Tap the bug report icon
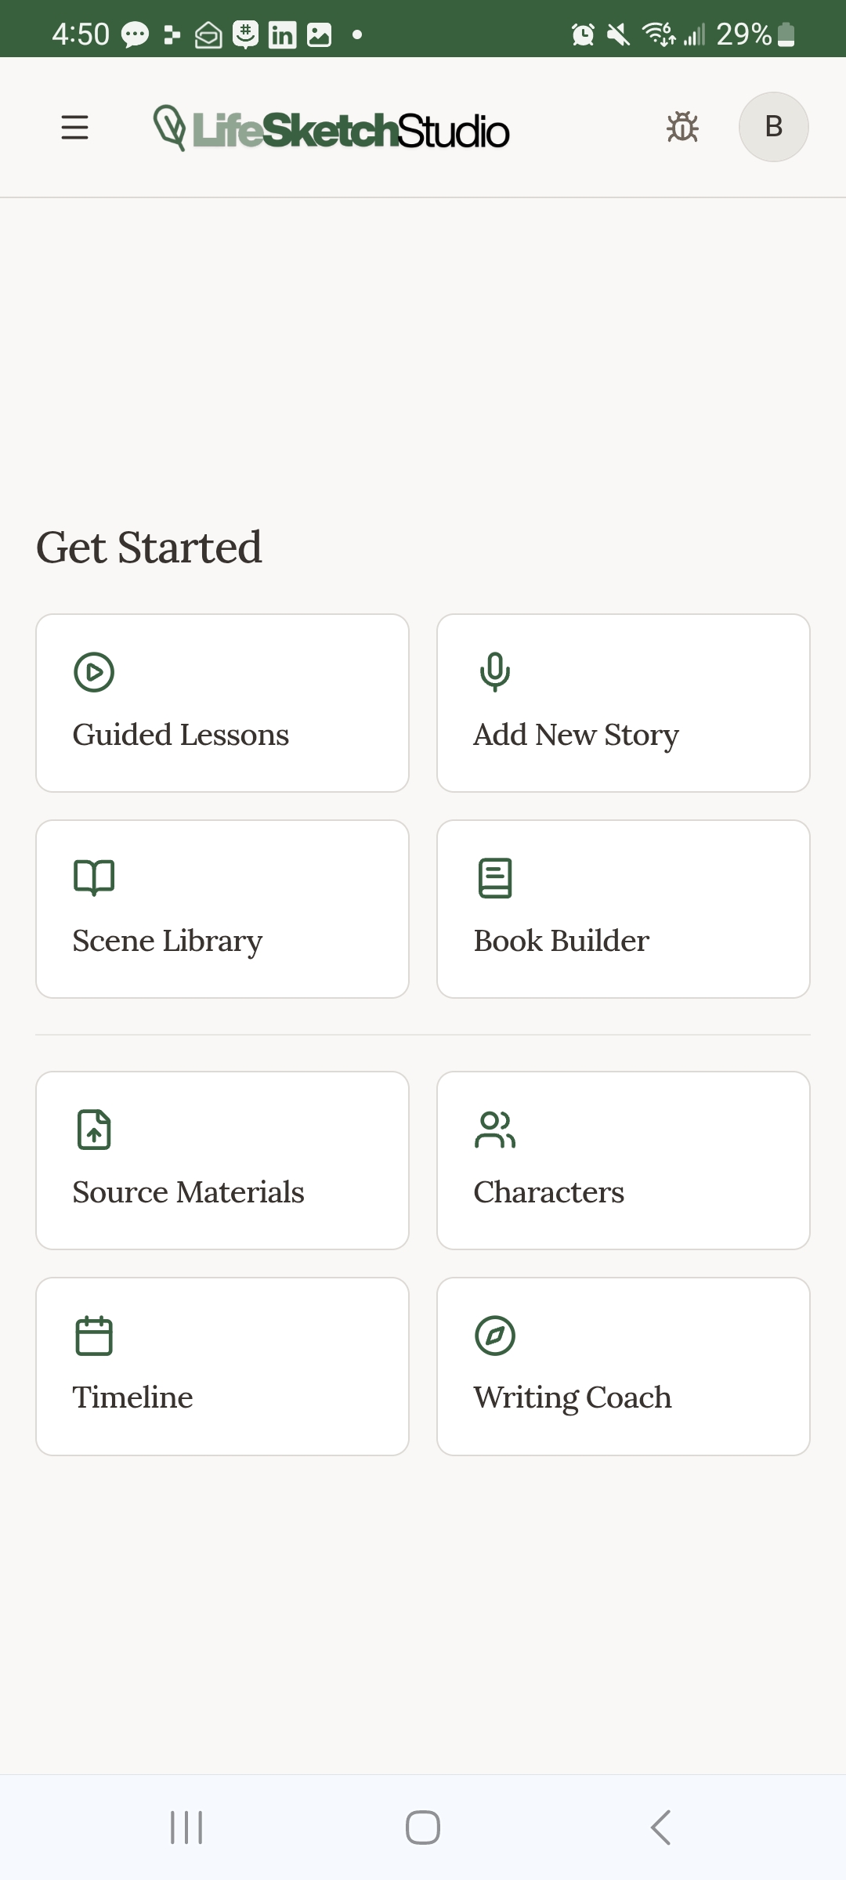Screen dimensions: 846x1880 (x=682, y=127)
